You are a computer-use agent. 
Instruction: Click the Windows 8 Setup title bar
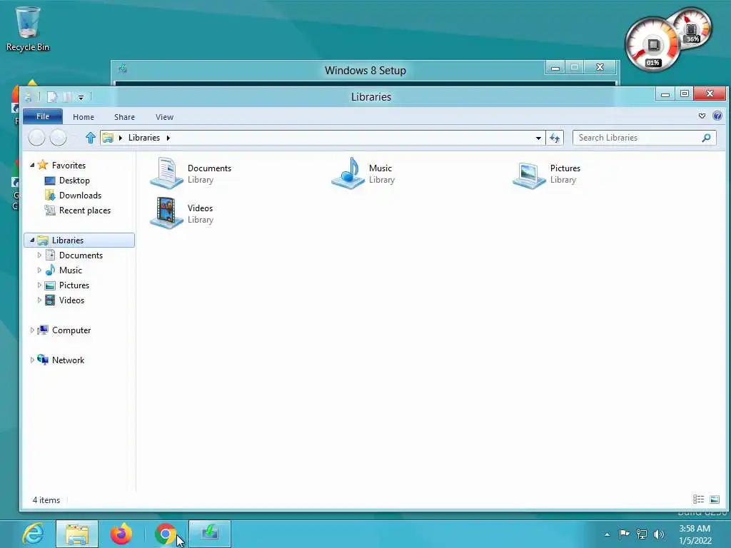coord(365,71)
